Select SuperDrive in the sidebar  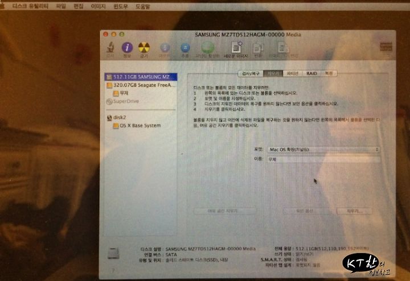click(x=122, y=101)
